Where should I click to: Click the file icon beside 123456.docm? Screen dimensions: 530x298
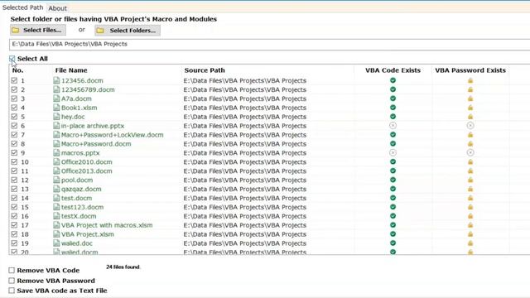pos(56,80)
